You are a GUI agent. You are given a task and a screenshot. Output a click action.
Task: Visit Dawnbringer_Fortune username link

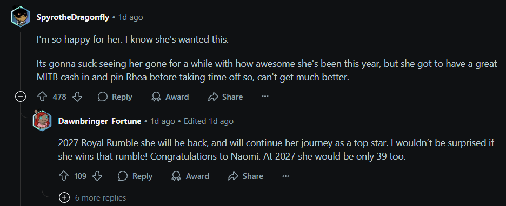tap(99, 121)
